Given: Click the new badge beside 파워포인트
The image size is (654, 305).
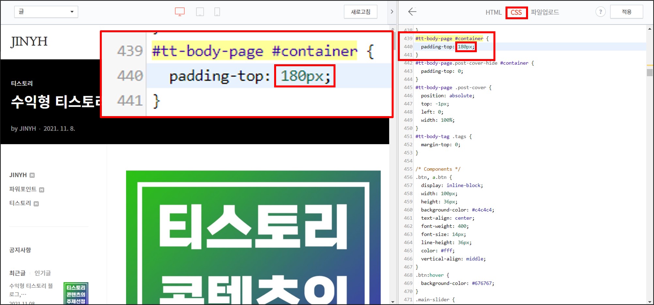Looking at the screenshot, I should tap(41, 190).
